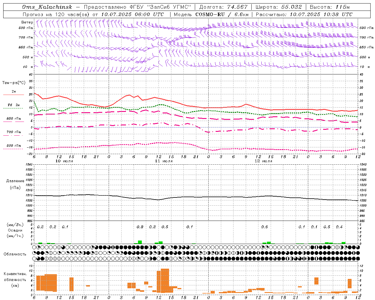375x300 pixels.
Task: Click the 0.4 precipitation amount value
Action: click(x=339, y=227)
